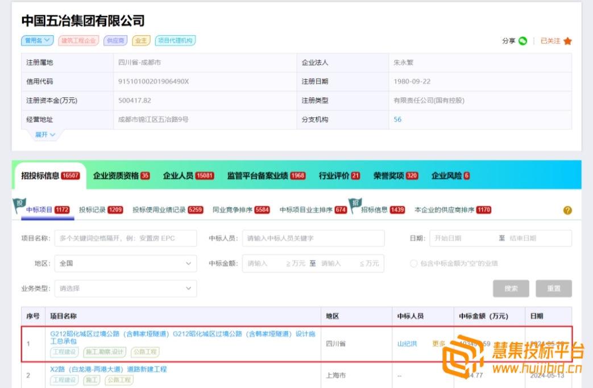This screenshot has height=388, width=593.
Task: Switch to 企业资质资格 tab
Action: pyautogui.click(x=122, y=176)
